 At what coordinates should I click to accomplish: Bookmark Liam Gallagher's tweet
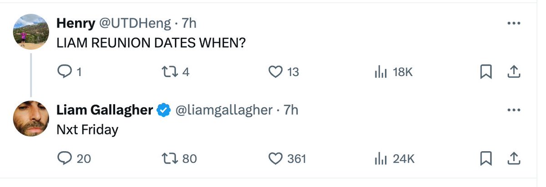click(x=486, y=158)
